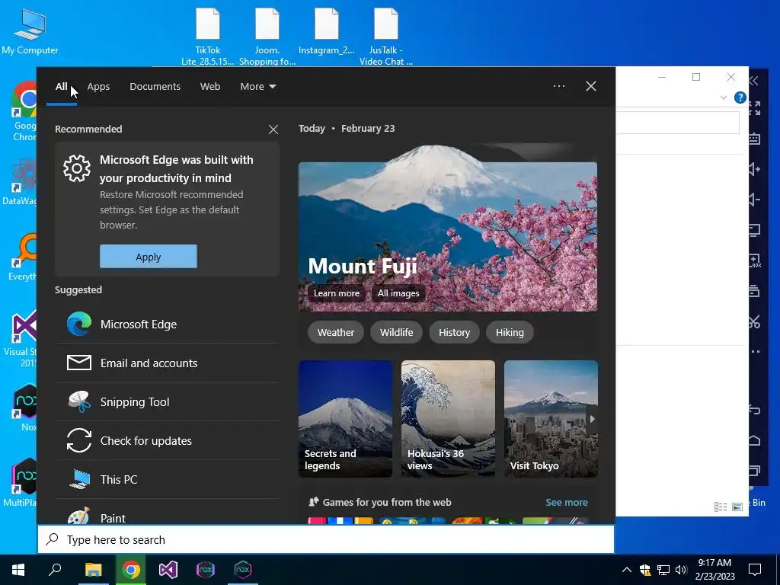Image resolution: width=780 pixels, height=585 pixels.
Task: Expand the More dropdown in search tabs
Action: click(257, 87)
